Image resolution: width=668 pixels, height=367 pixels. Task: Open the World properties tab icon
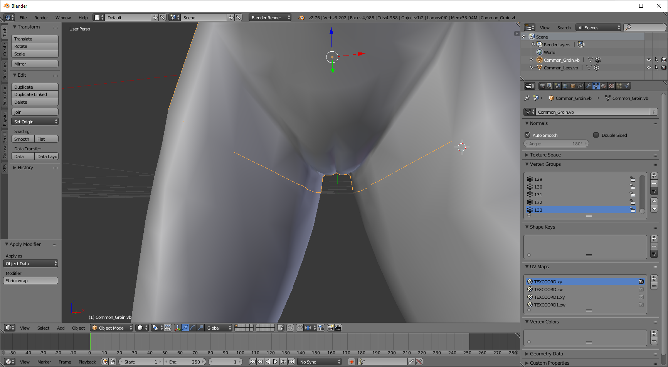[565, 86]
